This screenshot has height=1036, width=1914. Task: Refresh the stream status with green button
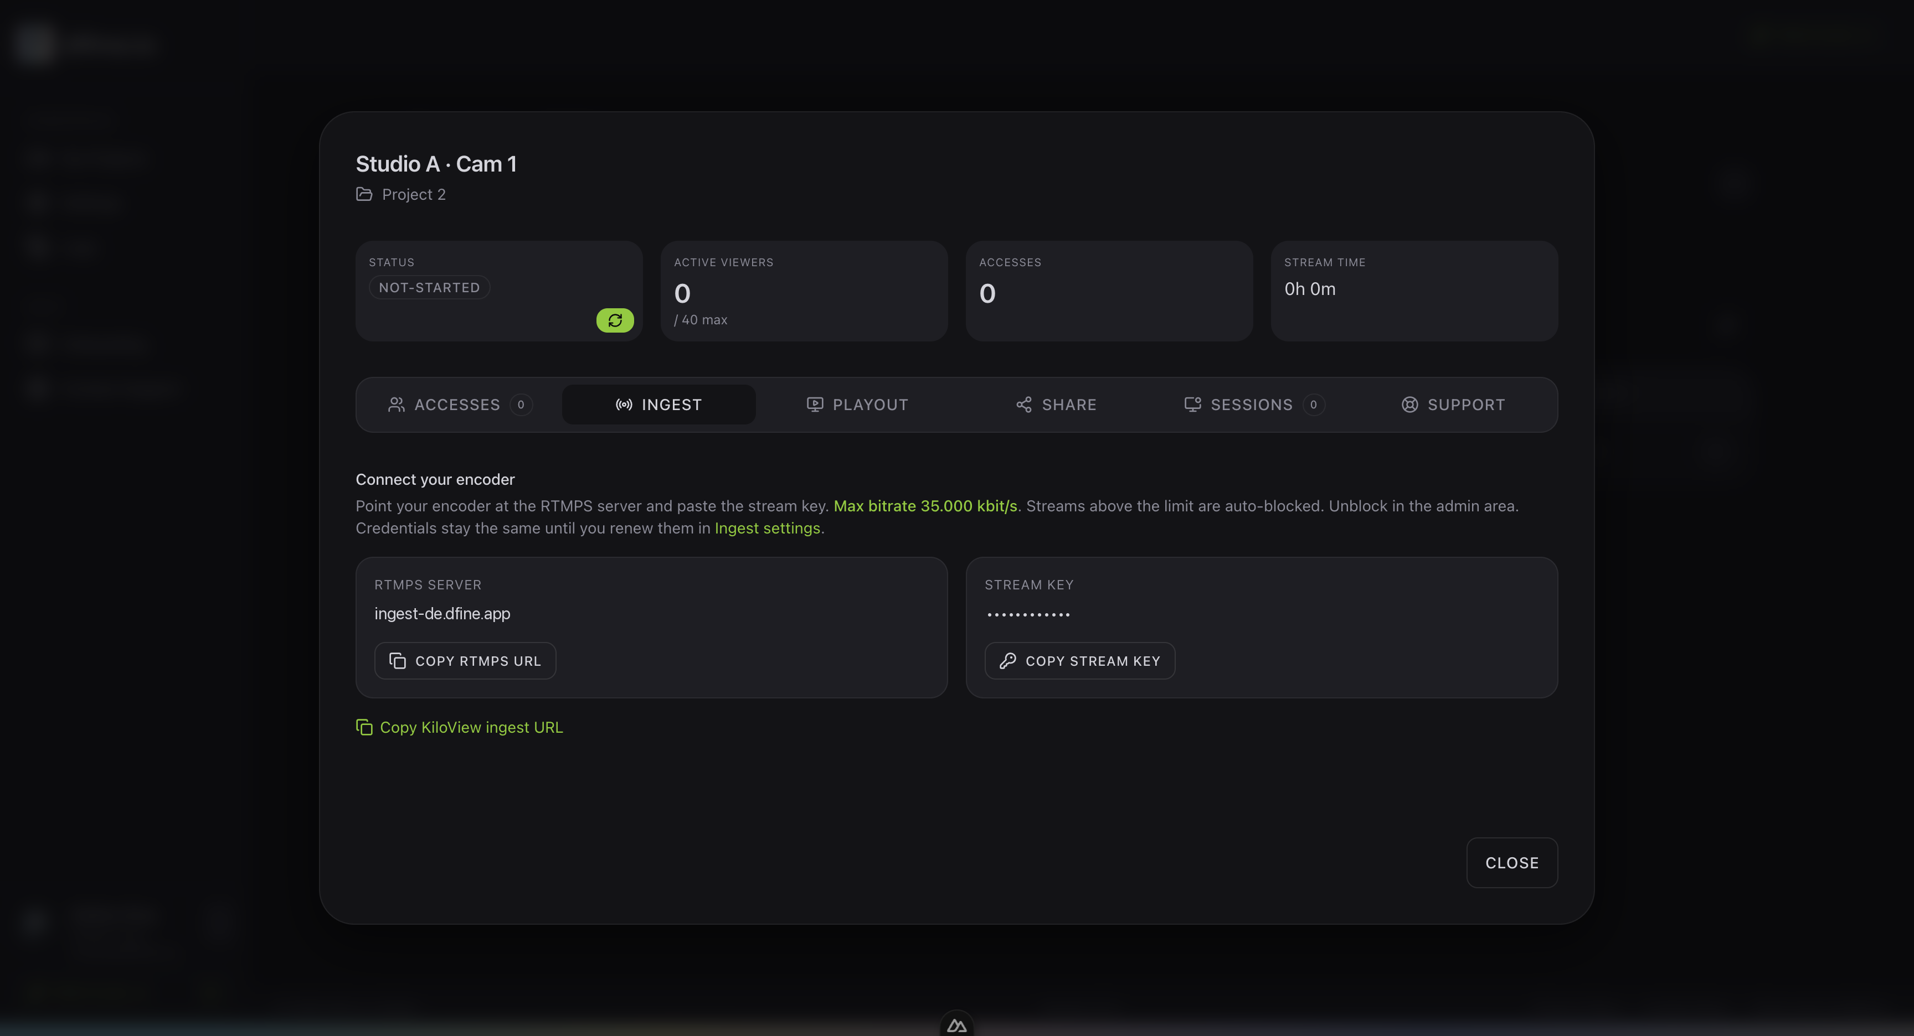click(615, 320)
